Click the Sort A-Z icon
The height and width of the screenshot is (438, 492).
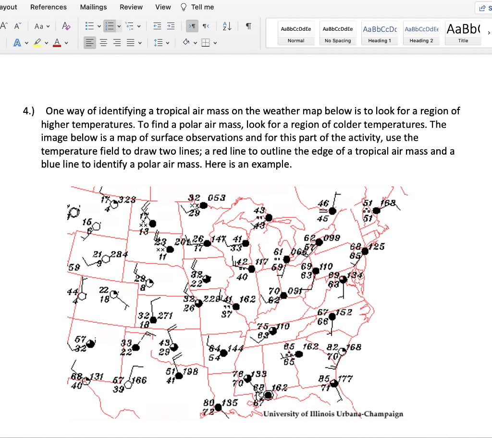click(x=227, y=26)
